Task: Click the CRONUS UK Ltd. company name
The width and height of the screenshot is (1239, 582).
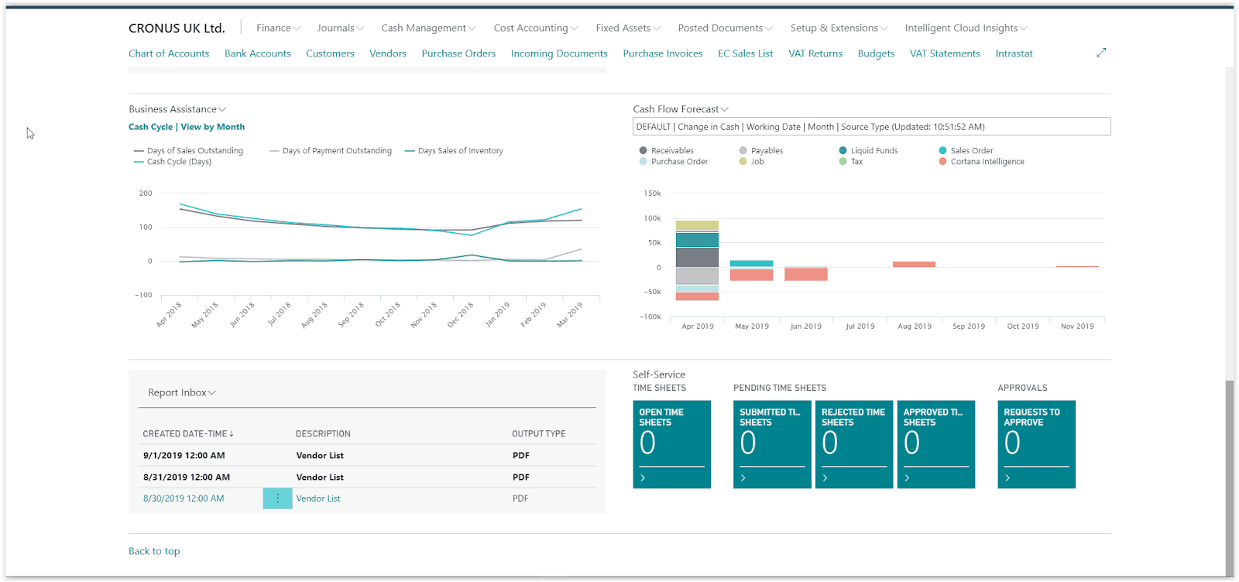Action: click(x=177, y=28)
